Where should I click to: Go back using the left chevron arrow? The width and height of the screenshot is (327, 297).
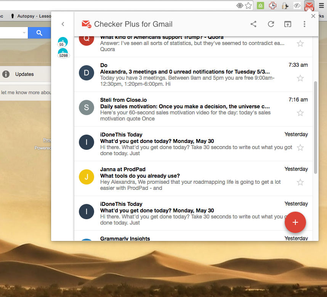click(63, 24)
